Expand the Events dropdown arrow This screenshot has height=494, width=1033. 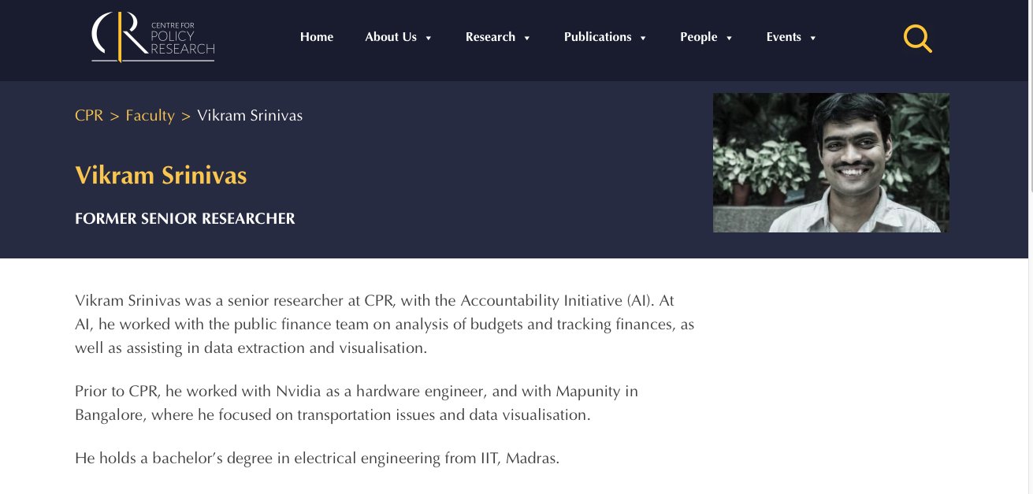[x=813, y=38]
